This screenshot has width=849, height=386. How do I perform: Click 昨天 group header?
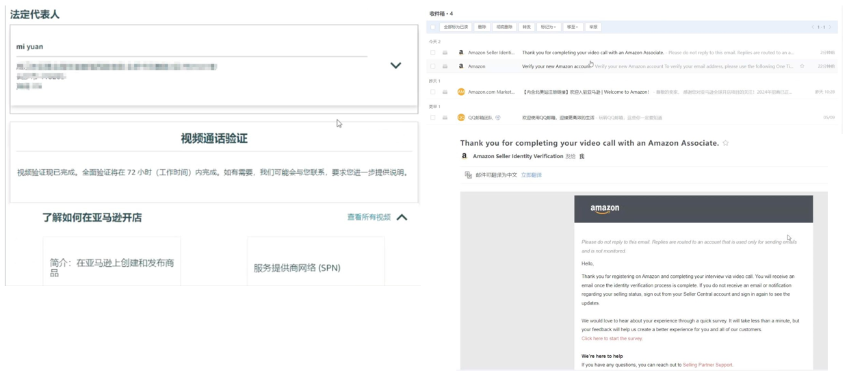point(433,81)
